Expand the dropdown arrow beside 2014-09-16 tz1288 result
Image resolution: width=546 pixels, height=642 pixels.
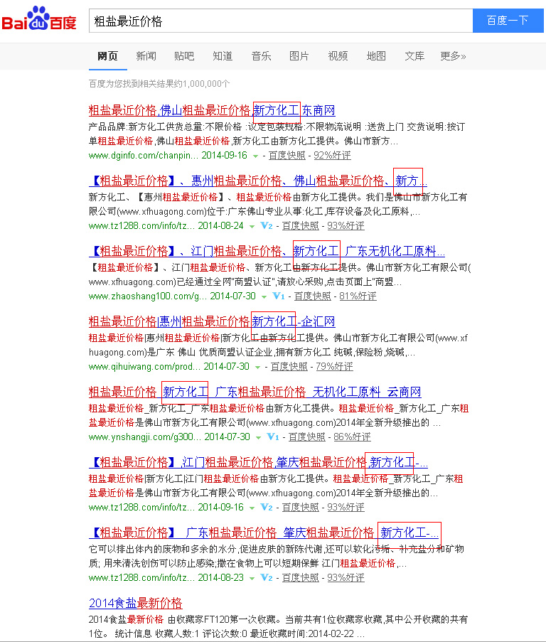[x=252, y=508]
